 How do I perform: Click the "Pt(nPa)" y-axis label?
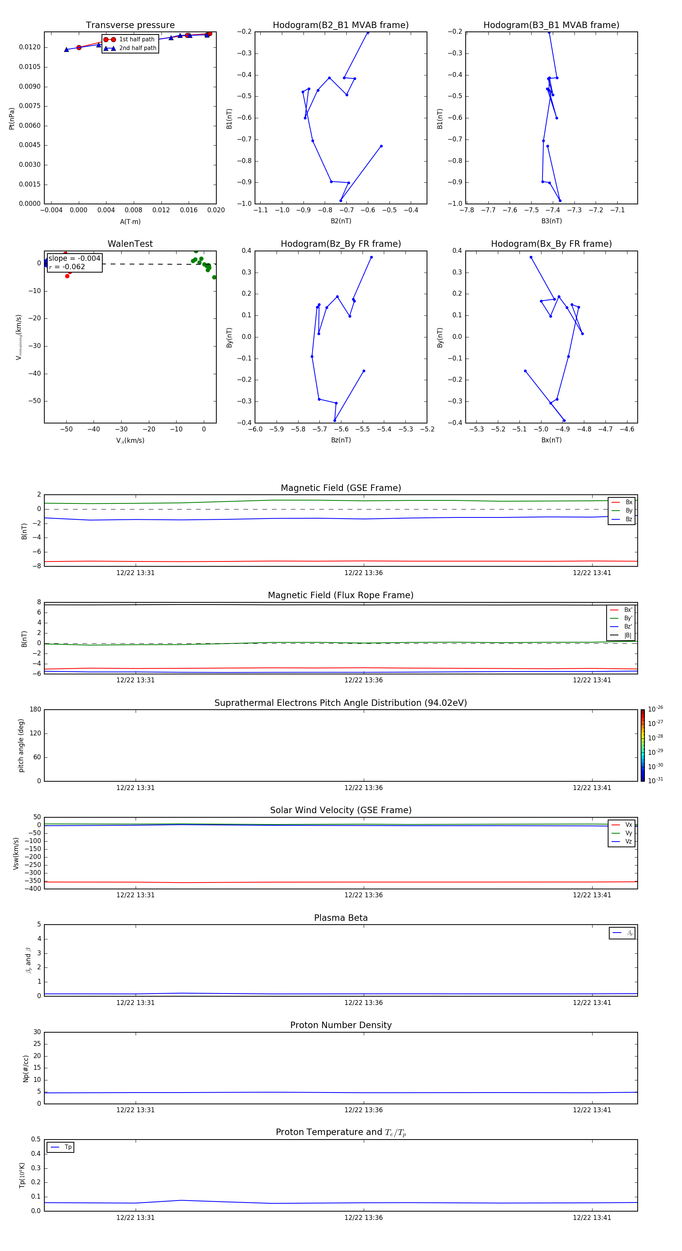point(12,119)
